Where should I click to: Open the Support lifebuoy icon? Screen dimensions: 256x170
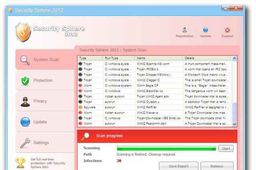coord(227,30)
